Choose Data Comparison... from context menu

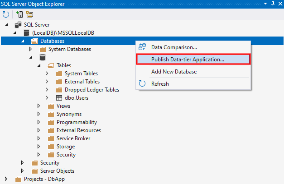pyautogui.click(x=193, y=47)
